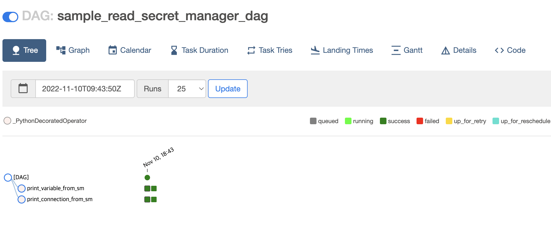Switch to the Details tab
Screen dimensions: 551x226
pyautogui.click(x=459, y=50)
